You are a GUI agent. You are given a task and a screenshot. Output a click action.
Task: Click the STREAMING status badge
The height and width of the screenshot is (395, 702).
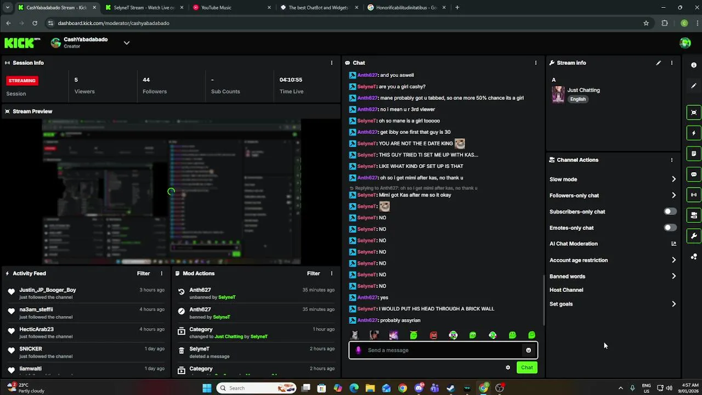pos(22,81)
